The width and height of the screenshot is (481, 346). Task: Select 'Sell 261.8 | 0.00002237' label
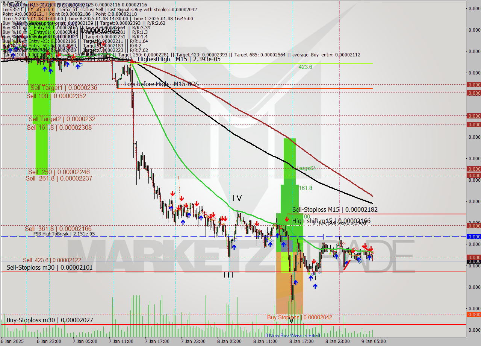pyautogui.click(x=59, y=178)
